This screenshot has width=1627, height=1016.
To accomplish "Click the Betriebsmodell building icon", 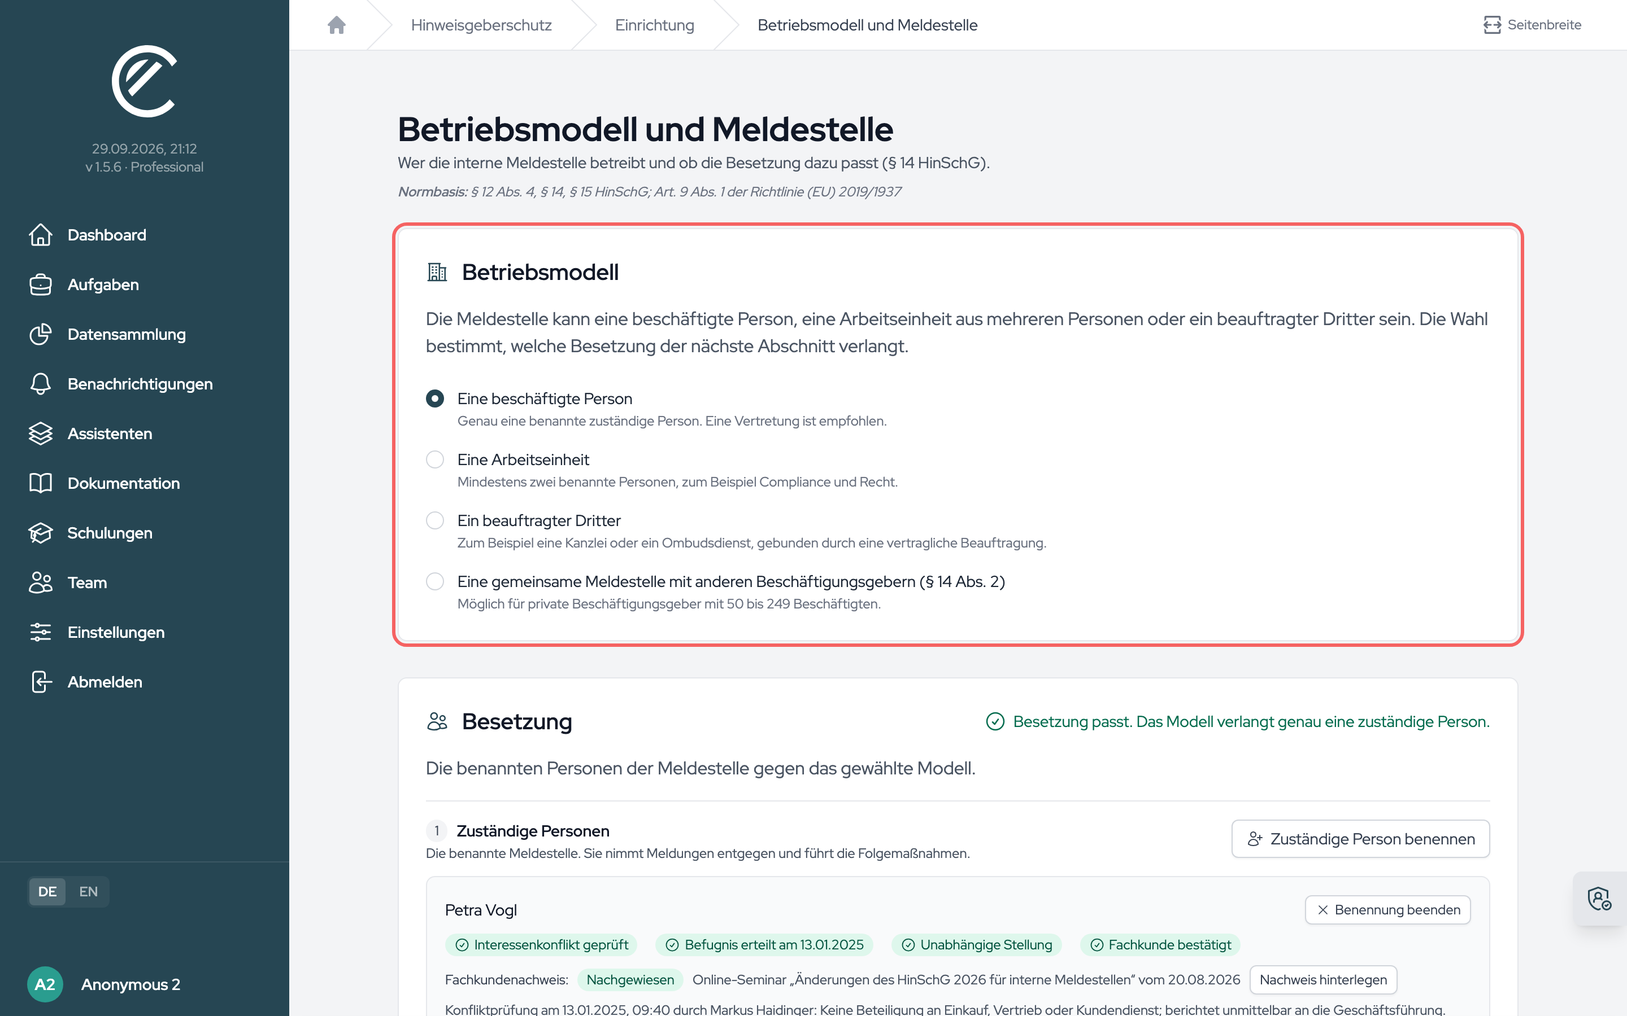I will pyautogui.click(x=437, y=272).
